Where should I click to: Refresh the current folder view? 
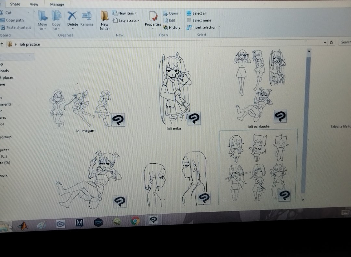point(331,42)
